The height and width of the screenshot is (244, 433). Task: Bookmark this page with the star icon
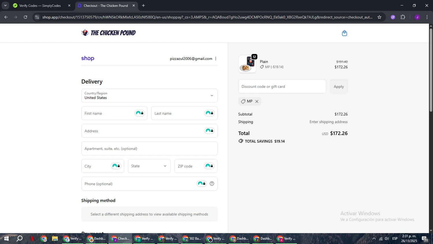click(x=379, y=17)
